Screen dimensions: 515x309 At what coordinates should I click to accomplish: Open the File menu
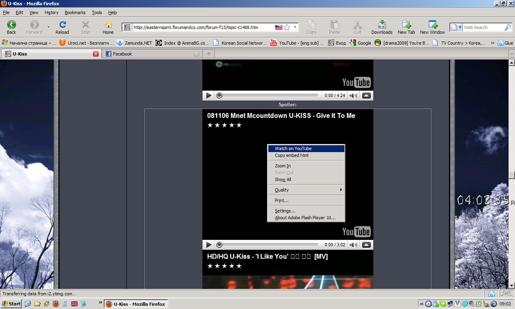[6, 13]
